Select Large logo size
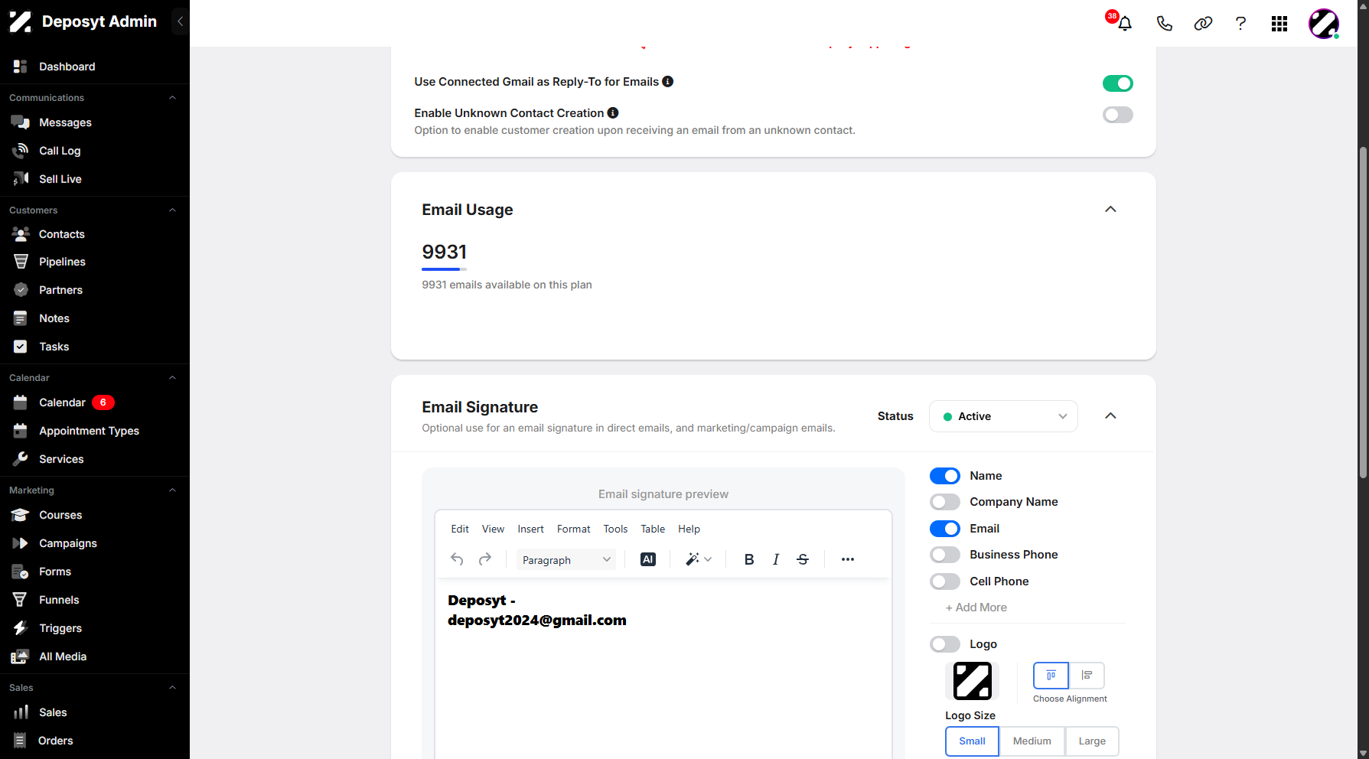Screen dimensions: 1369x759 coord(1092,741)
